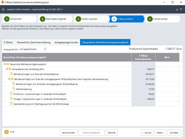Click the value 180,00 for Entnahmen
The image size is (185, 139).
[151, 94]
